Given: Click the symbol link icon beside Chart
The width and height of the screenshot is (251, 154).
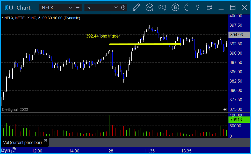Looking at the screenshot, I should (x=9, y=8).
